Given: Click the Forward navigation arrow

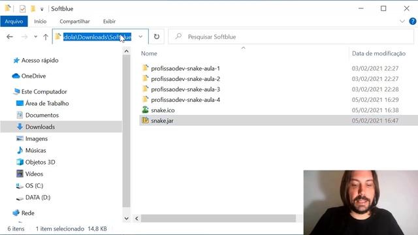Looking at the screenshot, I should (x=25, y=37).
